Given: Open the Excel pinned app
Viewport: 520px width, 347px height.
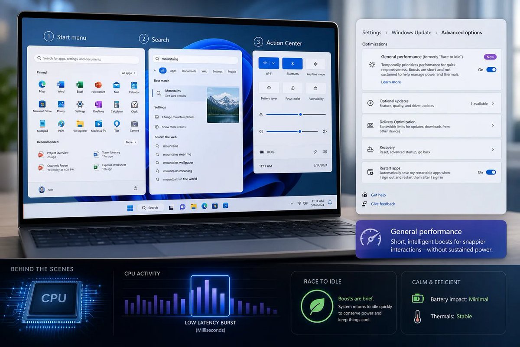Looking at the screenshot, I should (x=80, y=85).
